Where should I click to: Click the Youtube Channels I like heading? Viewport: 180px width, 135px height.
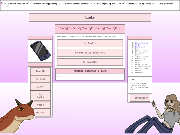tap(90, 71)
